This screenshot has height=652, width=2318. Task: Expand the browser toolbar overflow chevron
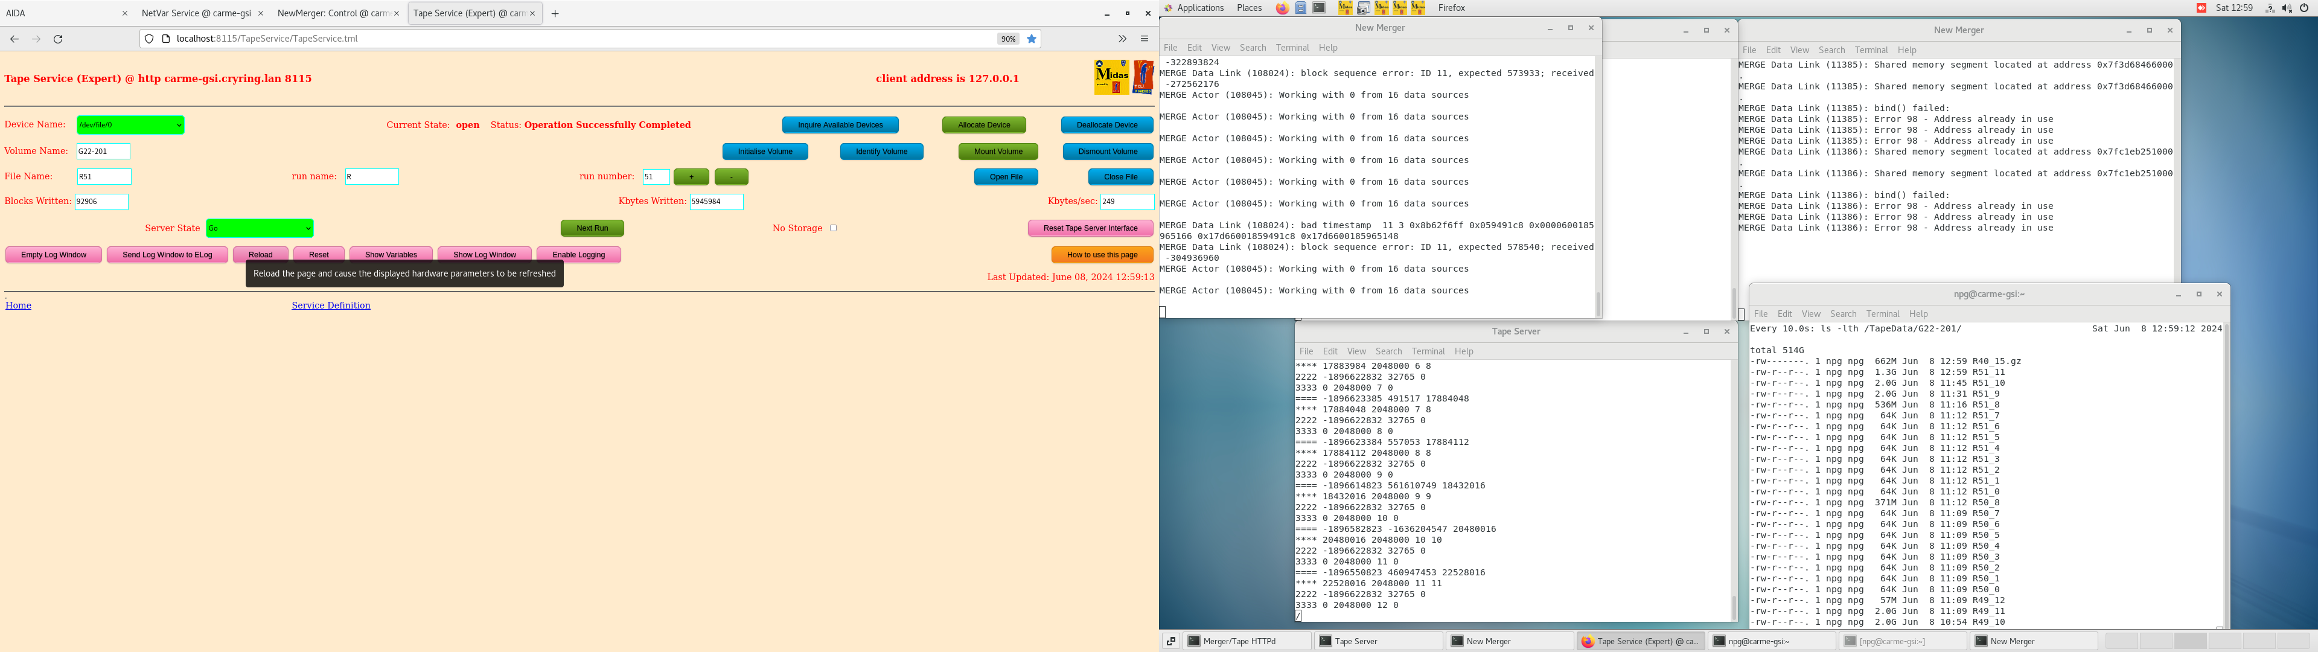[x=1122, y=39]
